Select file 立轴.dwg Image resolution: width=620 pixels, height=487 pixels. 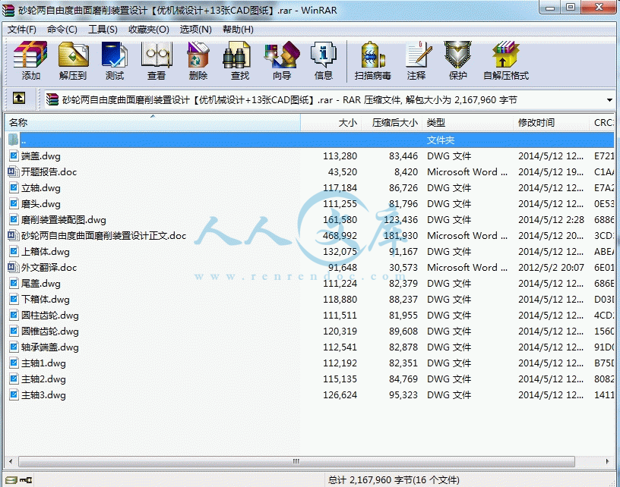click(x=41, y=188)
